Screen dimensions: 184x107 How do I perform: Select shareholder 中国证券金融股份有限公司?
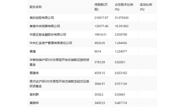point(48,35)
